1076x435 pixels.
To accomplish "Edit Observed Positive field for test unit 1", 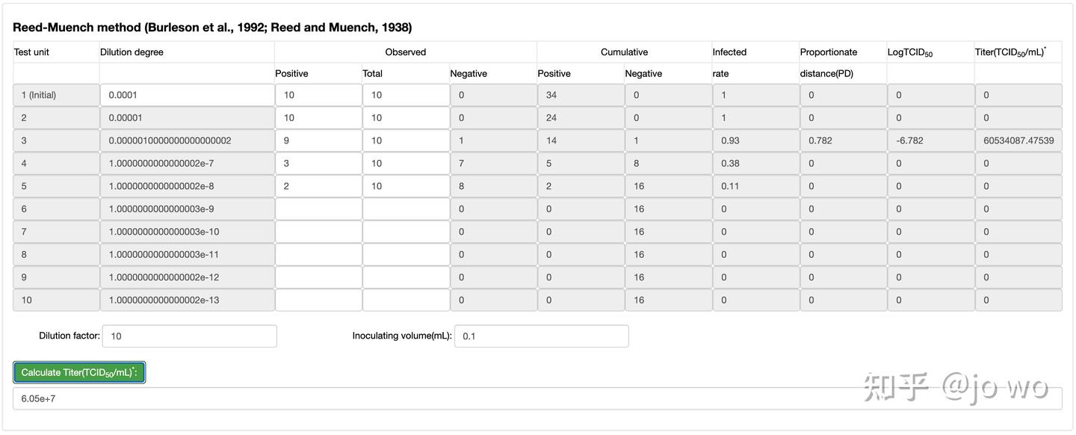I will point(318,95).
